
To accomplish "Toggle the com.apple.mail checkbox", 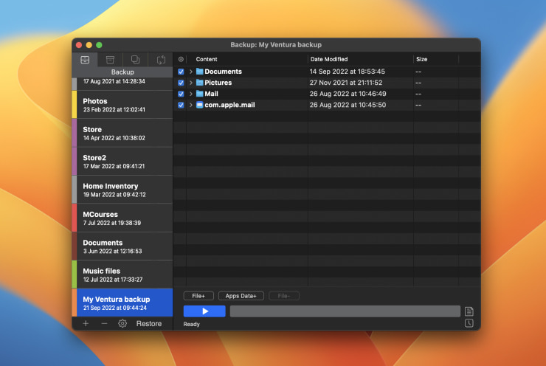I will click(x=181, y=106).
